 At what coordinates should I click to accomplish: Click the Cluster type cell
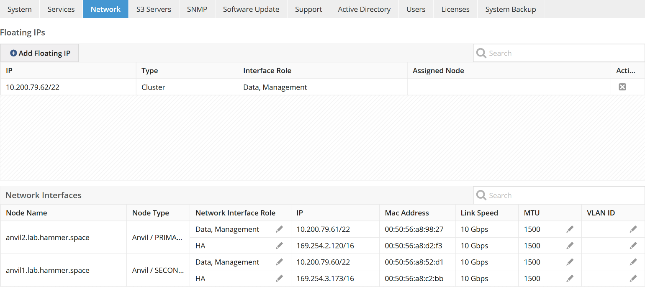187,87
